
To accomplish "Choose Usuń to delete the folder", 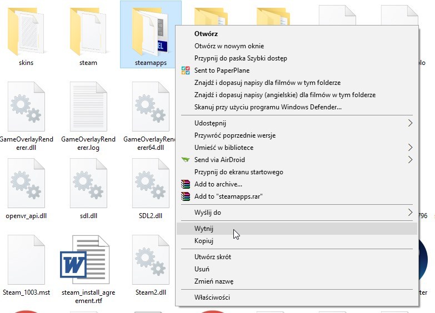I will click(297, 269).
